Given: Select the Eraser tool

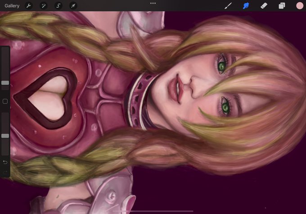Looking at the screenshot, I should coord(264,6).
